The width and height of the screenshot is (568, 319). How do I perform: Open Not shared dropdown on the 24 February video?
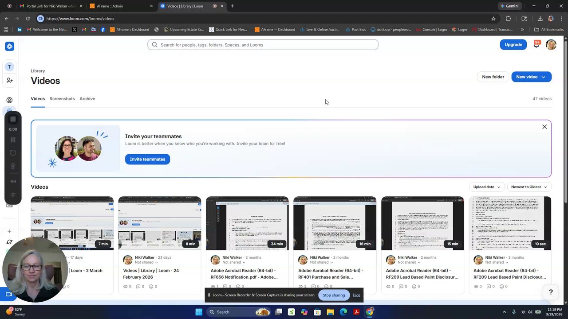[x=147, y=262]
